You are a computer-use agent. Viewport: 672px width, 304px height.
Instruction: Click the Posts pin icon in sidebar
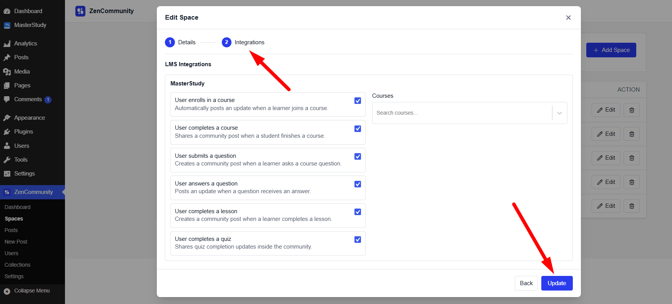click(x=7, y=57)
